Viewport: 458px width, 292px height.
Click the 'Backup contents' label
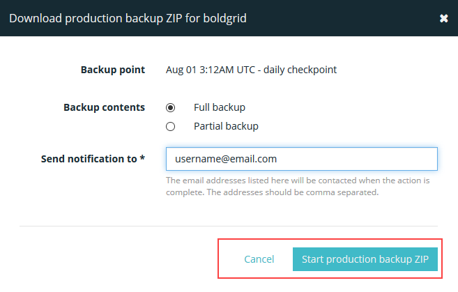point(104,107)
